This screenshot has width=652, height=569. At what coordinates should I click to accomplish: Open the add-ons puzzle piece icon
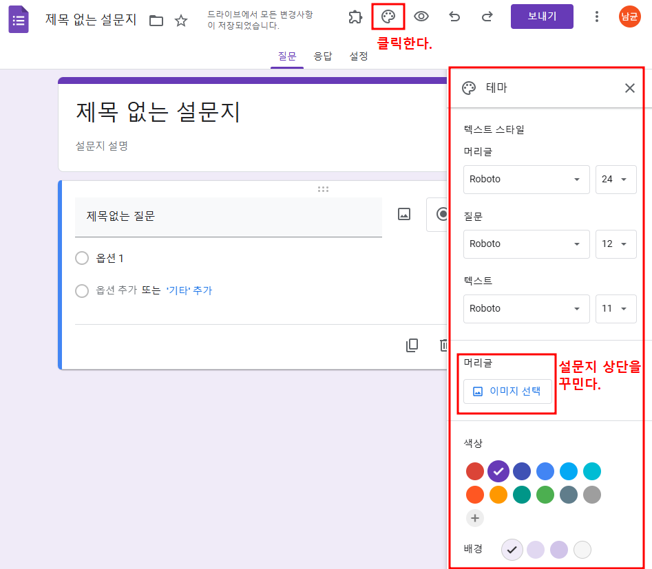355,17
